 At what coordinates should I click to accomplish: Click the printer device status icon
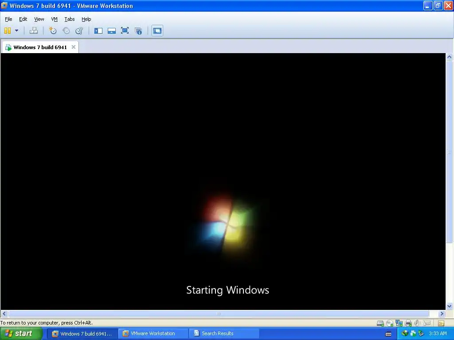tap(408, 323)
